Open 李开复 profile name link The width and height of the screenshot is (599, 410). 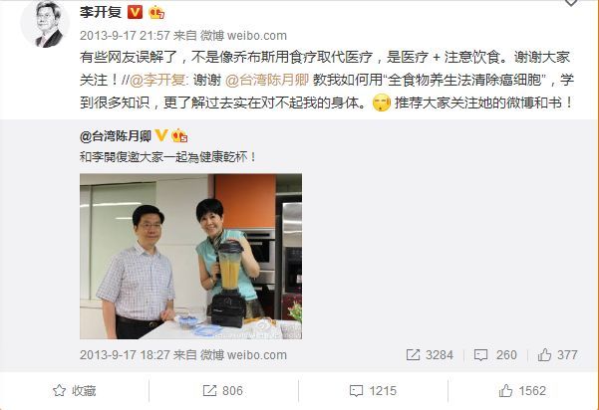[x=101, y=12]
